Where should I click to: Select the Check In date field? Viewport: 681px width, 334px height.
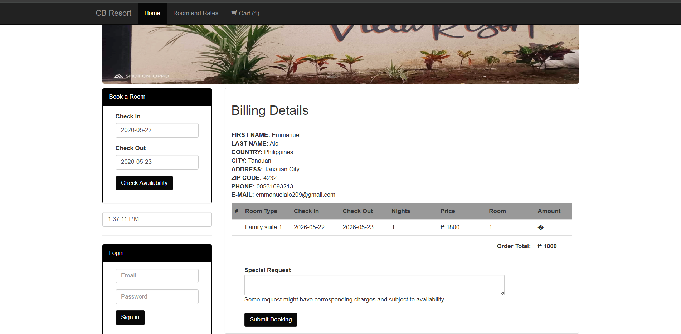coord(157,130)
